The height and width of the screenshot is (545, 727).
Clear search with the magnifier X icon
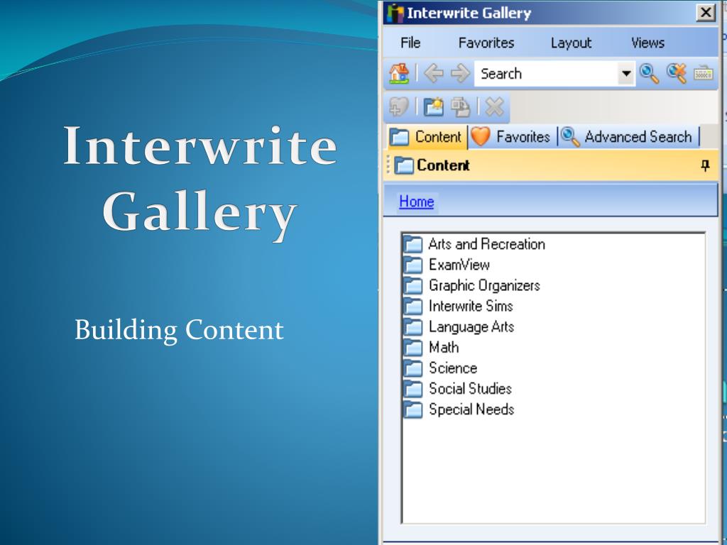[x=677, y=74]
